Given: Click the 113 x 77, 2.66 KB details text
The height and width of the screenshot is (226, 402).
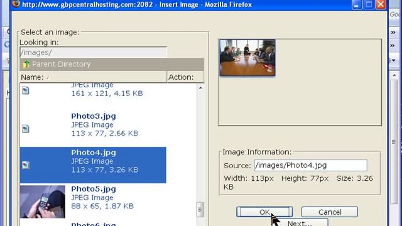Looking at the screenshot, I should click(105, 133).
